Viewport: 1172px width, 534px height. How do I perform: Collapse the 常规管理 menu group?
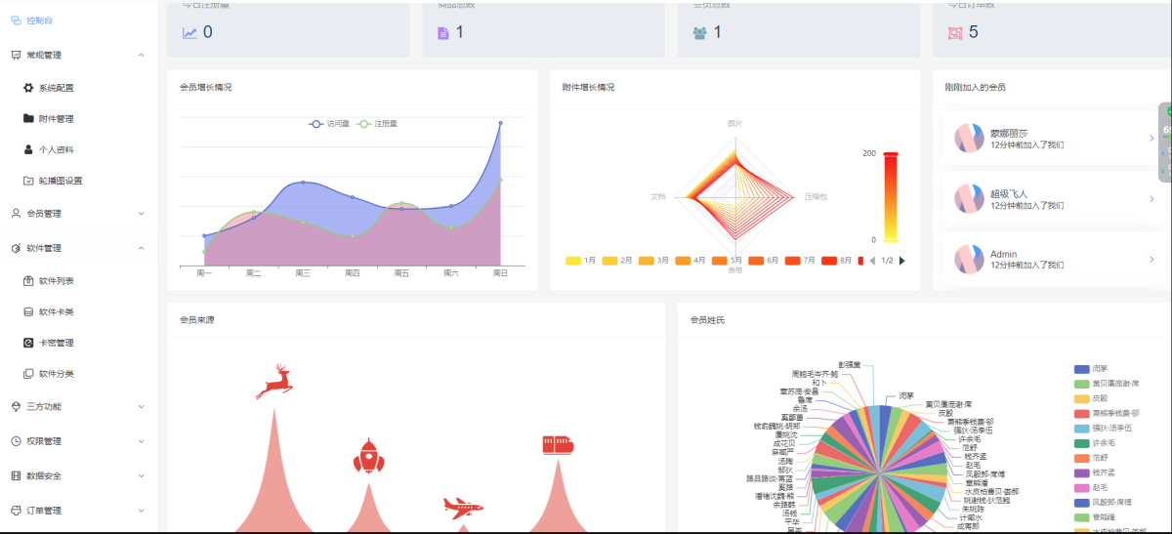coord(78,56)
